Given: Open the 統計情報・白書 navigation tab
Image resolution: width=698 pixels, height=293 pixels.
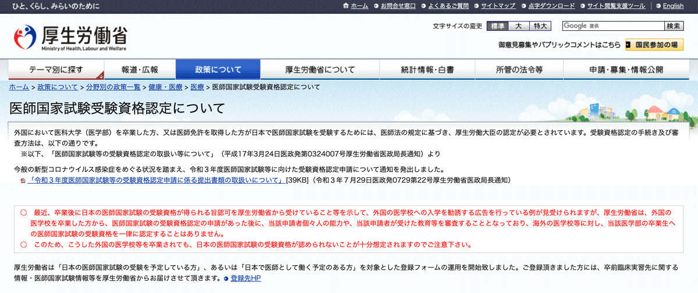Looking at the screenshot, I should click(x=427, y=69).
